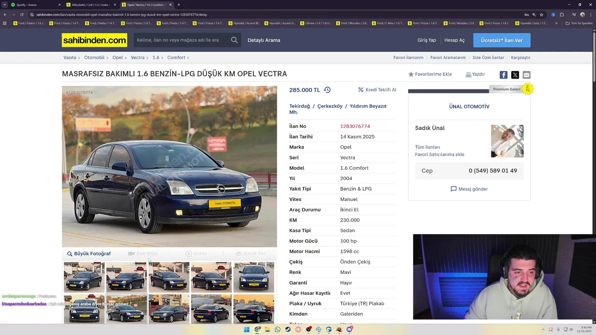Go back in the browser
The height and width of the screenshot is (335, 596).
coord(5,14)
